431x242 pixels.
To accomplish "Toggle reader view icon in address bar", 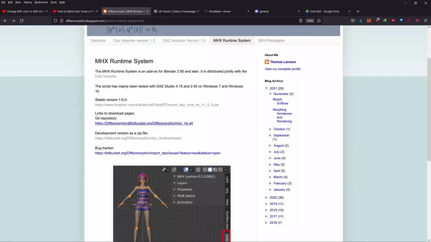I will click(301, 21).
